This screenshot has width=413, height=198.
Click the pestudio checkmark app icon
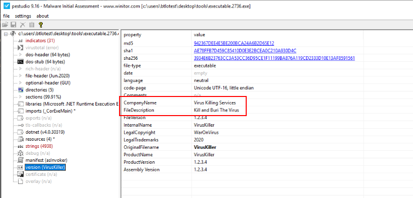(7, 7)
